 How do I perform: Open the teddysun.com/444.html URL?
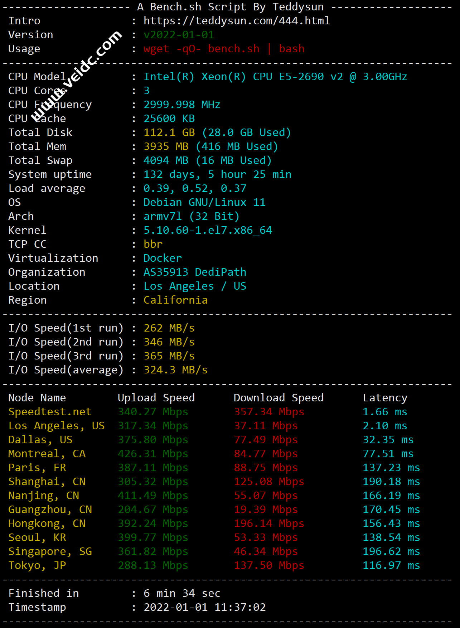coord(236,21)
